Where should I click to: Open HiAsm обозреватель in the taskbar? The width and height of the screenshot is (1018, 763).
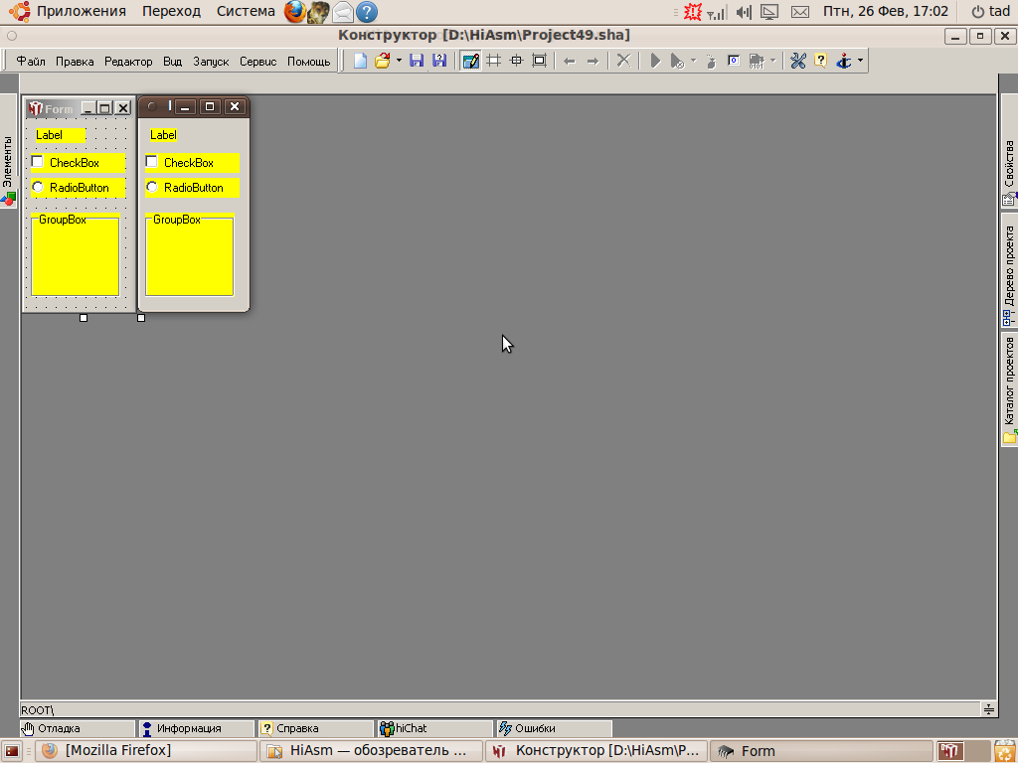(373, 751)
